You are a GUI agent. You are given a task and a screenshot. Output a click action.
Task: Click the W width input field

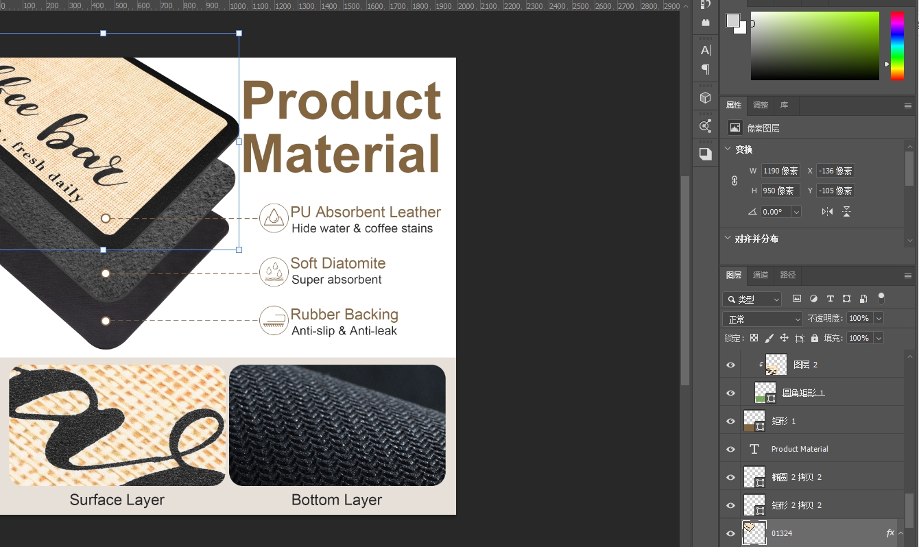point(780,171)
